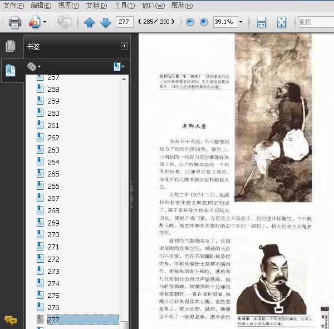
Task: Select bookmark 261
Action: tap(53, 125)
